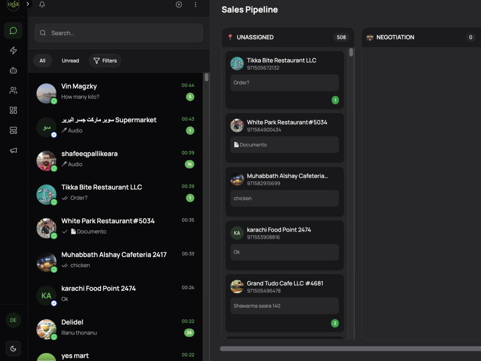Click the chat list scrollbar
This screenshot has height=361, width=481.
tap(206, 77)
